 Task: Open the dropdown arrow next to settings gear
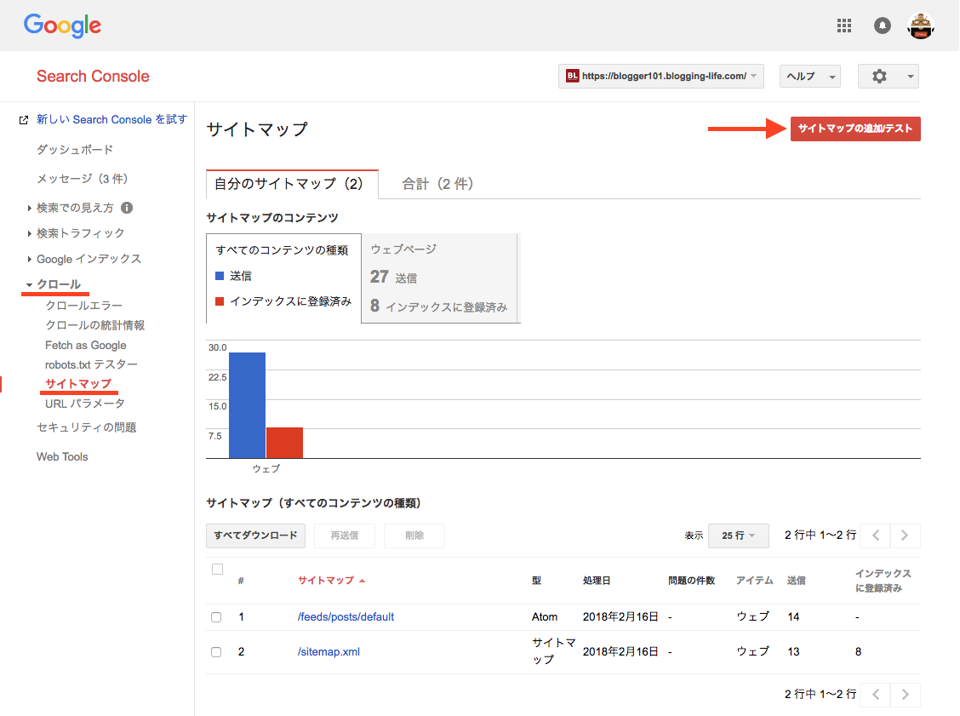(911, 77)
